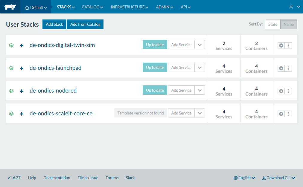Open Add Service dropdown for de-ondics-launchpad

pyautogui.click(x=200, y=67)
